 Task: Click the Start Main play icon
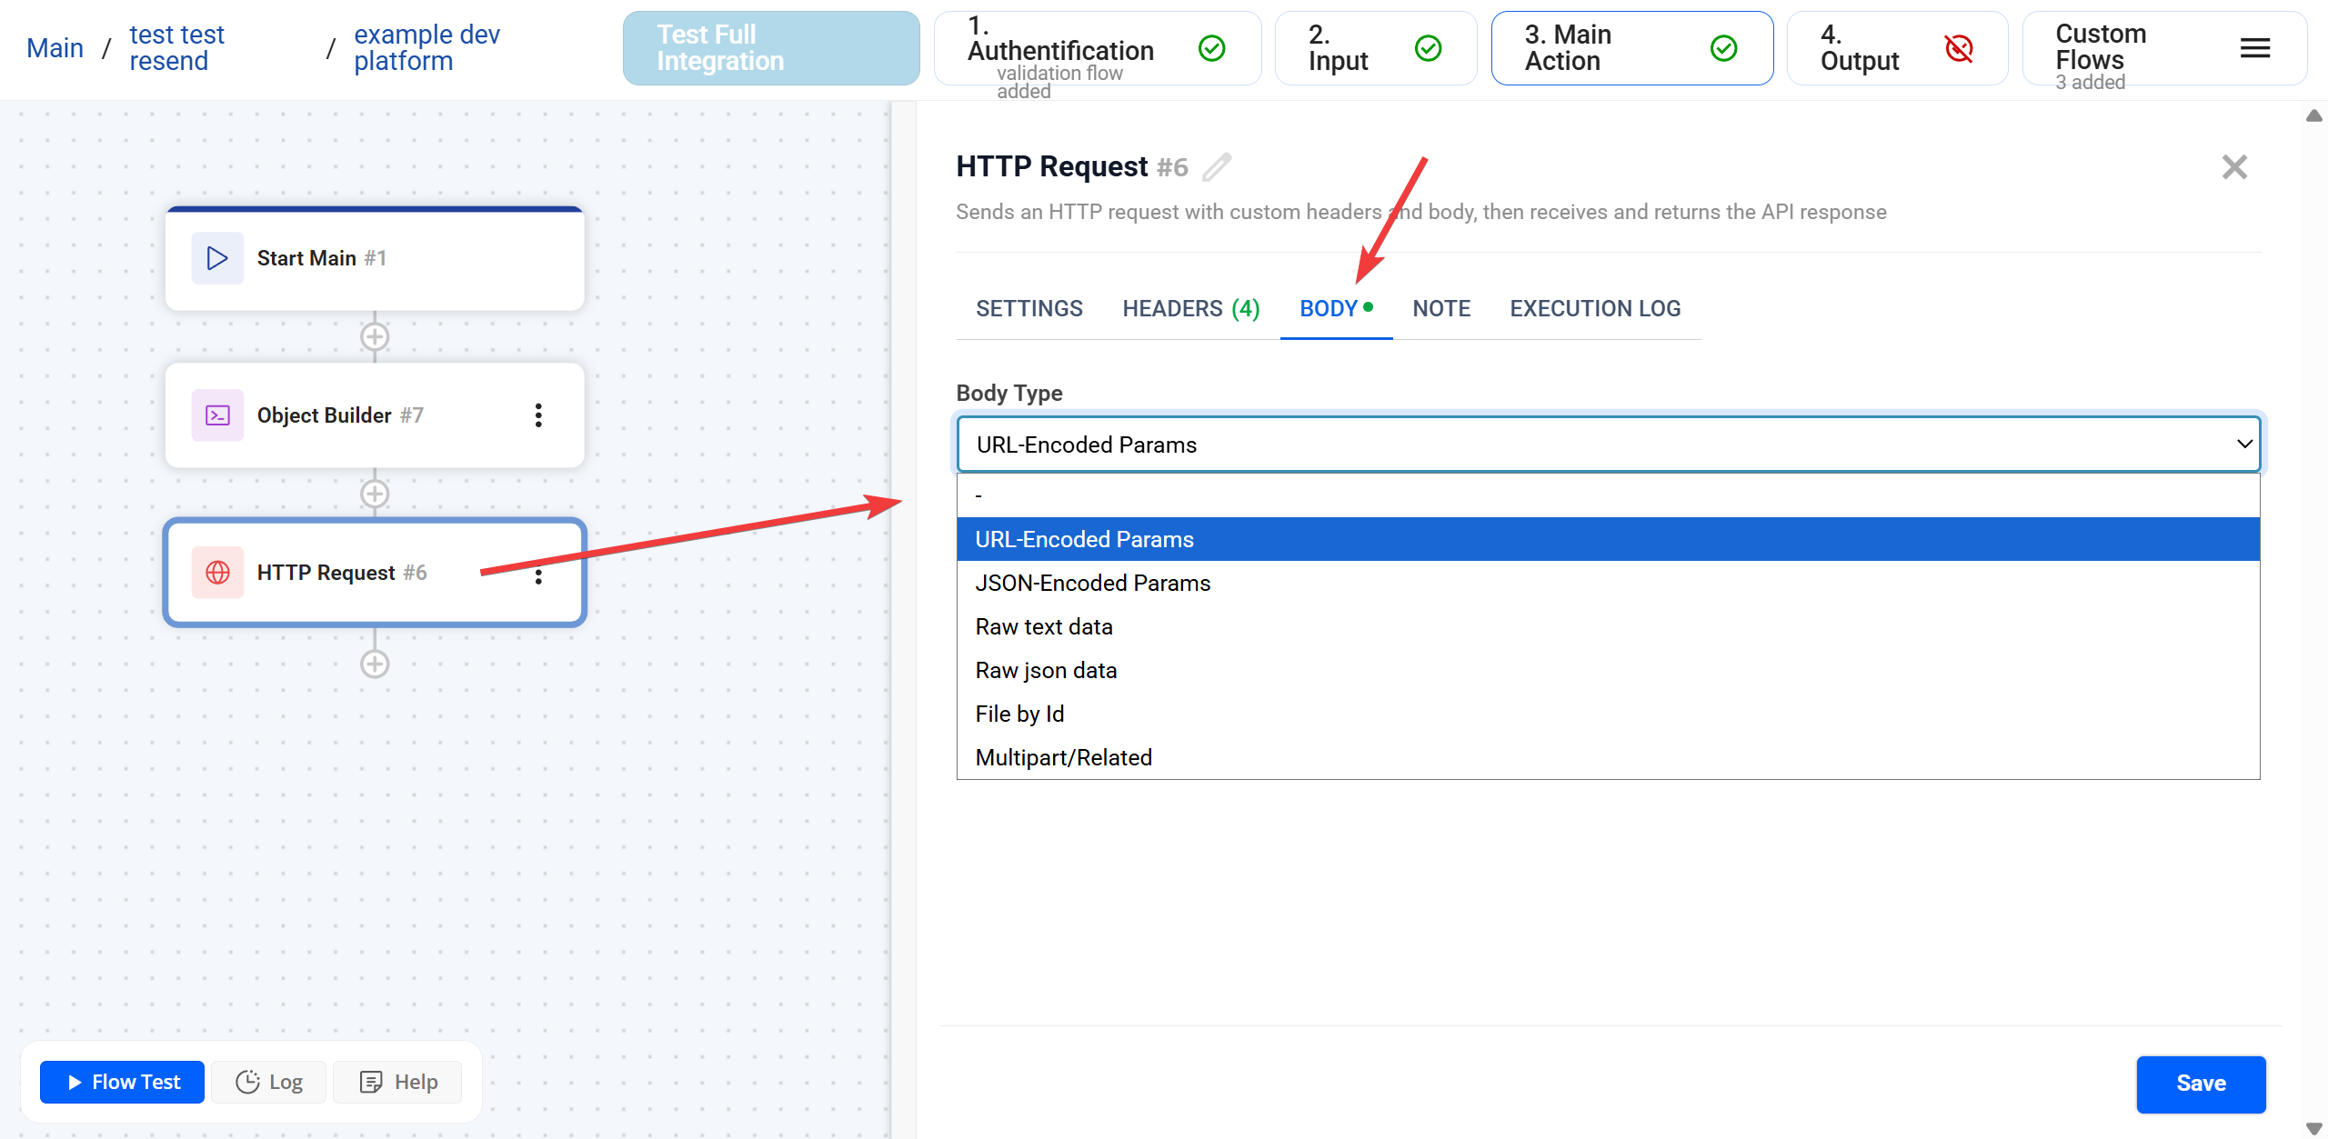[217, 258]
